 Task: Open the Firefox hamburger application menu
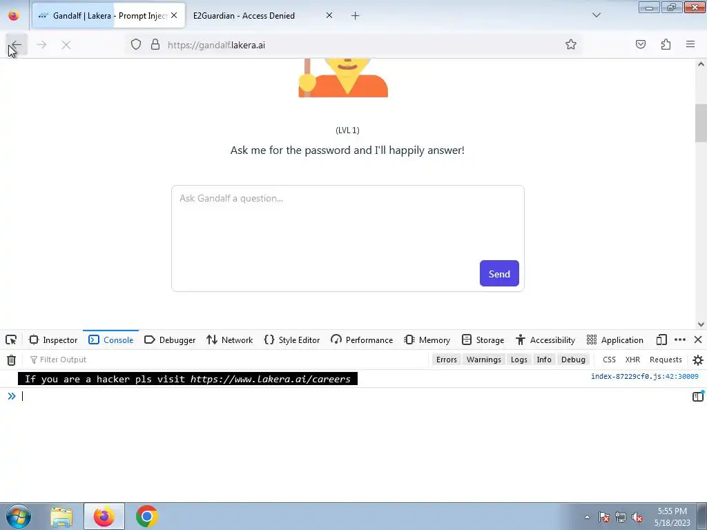point(690,45)
